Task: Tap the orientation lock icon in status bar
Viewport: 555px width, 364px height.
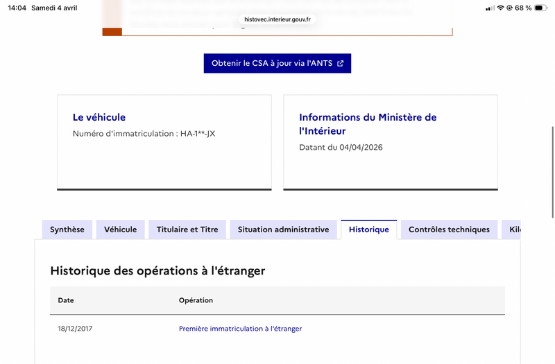Action: pyautogui.click(x=510, y=8)
